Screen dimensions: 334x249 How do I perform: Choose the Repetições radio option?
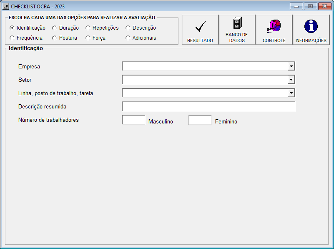point(88,28)
